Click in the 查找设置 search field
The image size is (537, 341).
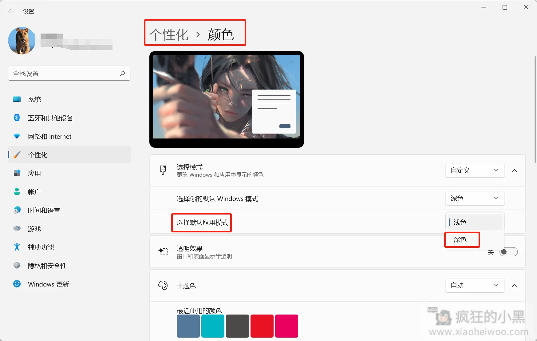coord(69,73)
